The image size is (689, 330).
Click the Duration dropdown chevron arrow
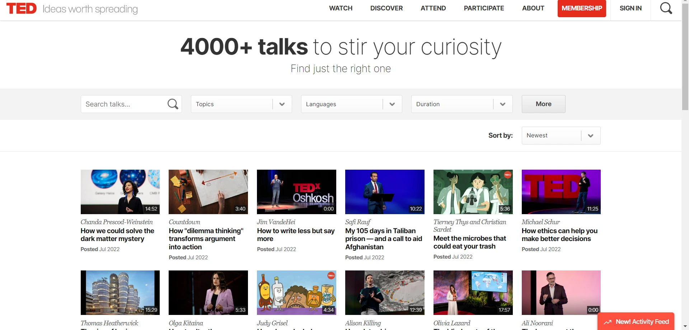[503, 104]
